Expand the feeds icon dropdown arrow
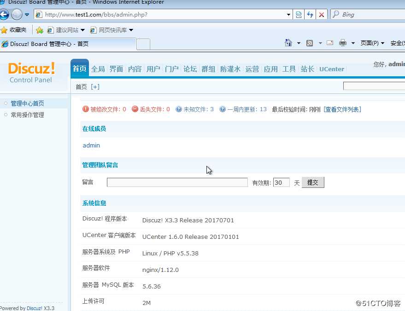Screen dimensions: 405x311 coord(320,43)
